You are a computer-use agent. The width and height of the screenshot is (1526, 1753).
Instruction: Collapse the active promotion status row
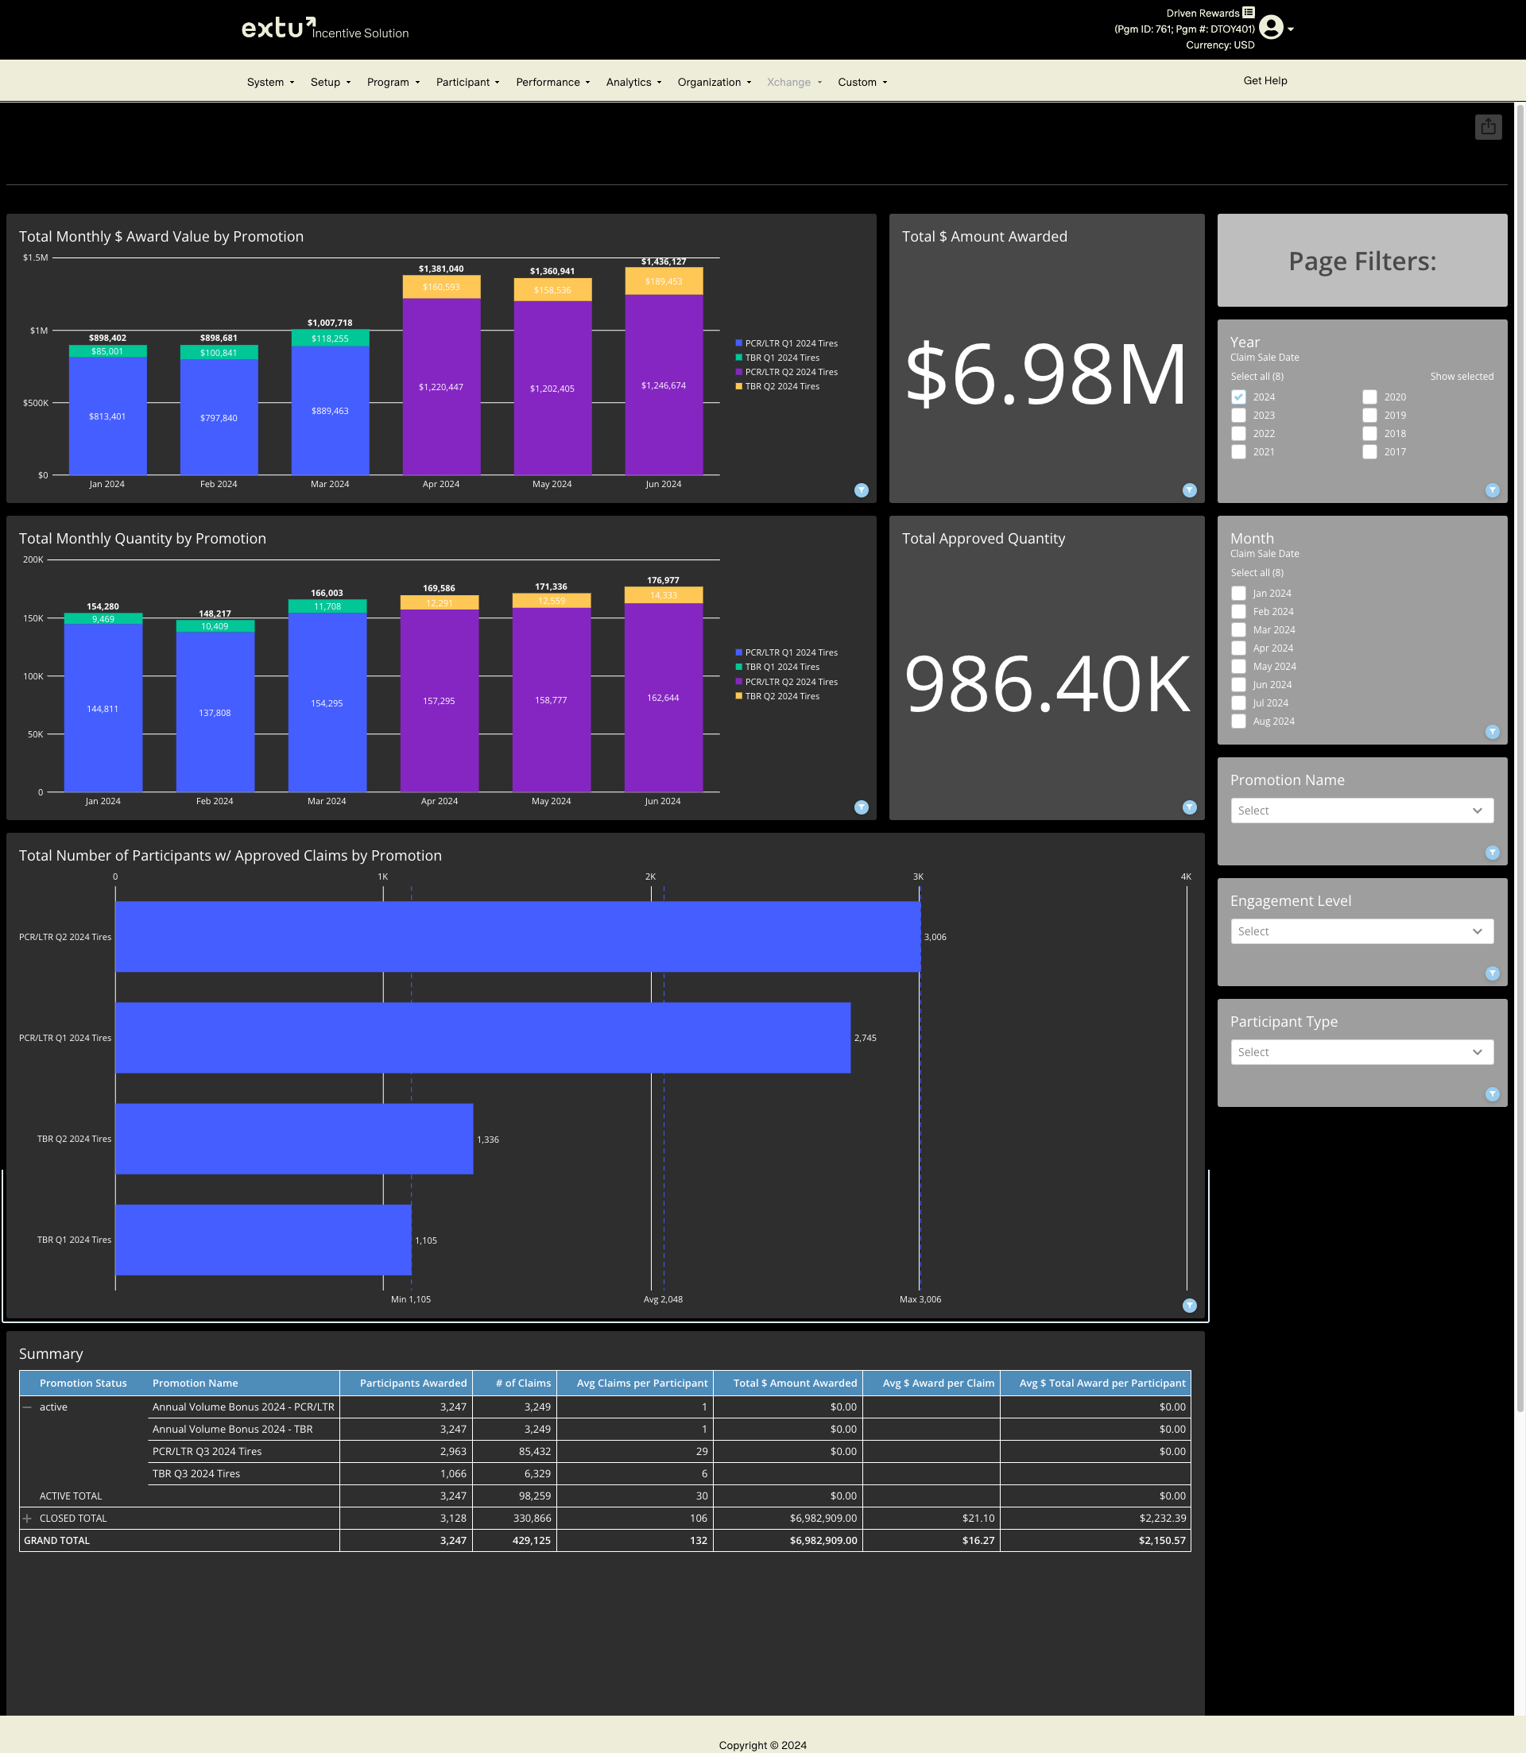[x=27, y=1407]
